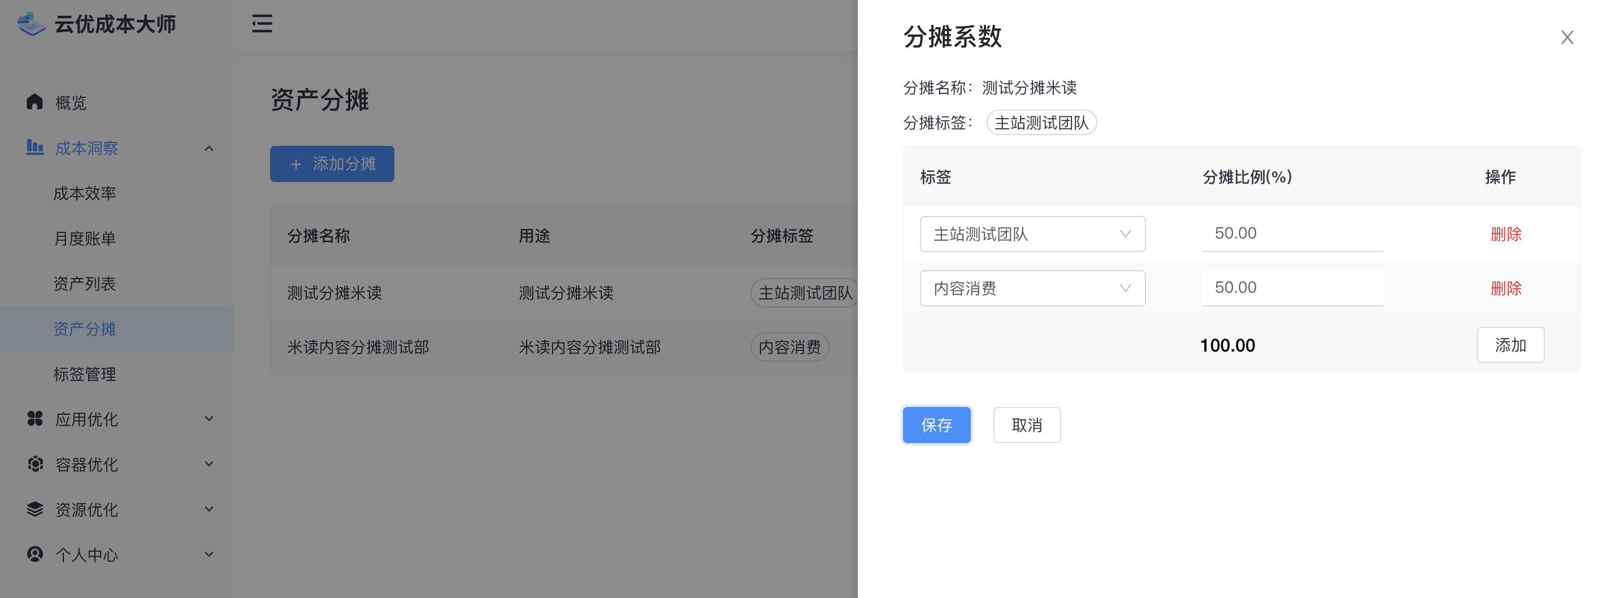Collapse the 成本洞察 menu chevron
Image resolution: width=1624 pixels, height=598 pixels.
209,148
